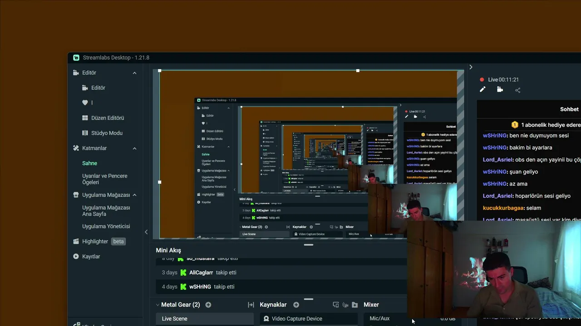The height and width of the screenshot is (326, 581).
Task: Select the Live Scene row
Action: click(x=205, y=319)
